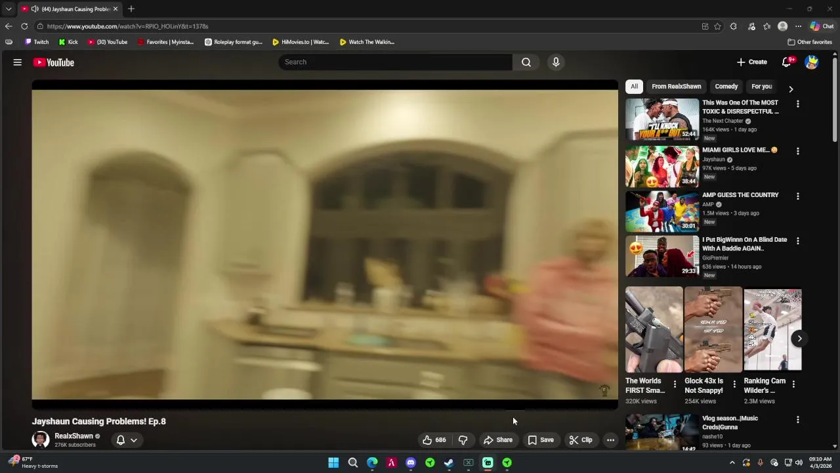Image resolution: width=840 pixels, height=473 pixels.
Task: Open the Kick bookmark
Action: coord(68,42)
